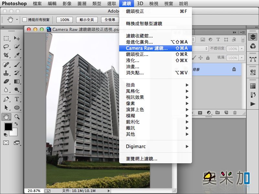Open the tool preset picker arrow
This screenshot has width=259, height=194.
tap(17, 19)
